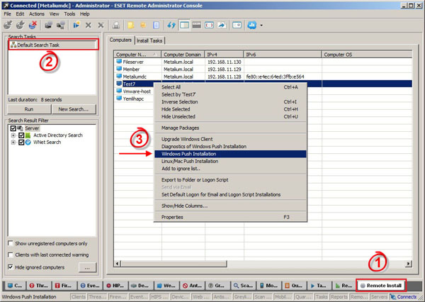The width and height of the screenshot is (425, 302).
Task: Switch to the Computers tab
Action: click(x=120, y=40)
